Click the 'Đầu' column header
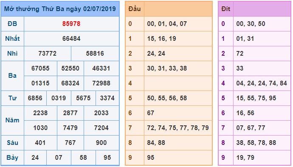The width and height of the screenshot is (293, 167). click(134, 9)
